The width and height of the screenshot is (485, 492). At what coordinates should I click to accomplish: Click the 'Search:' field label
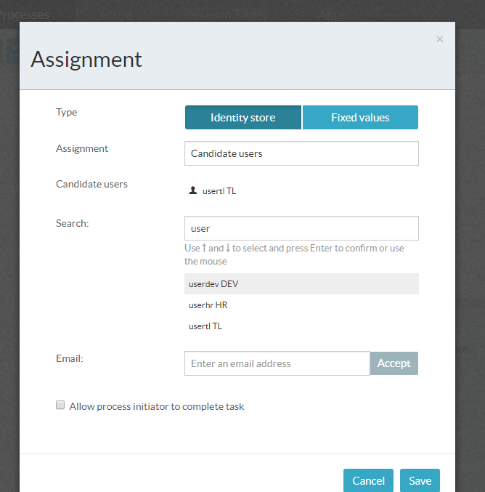coord(72,223)
